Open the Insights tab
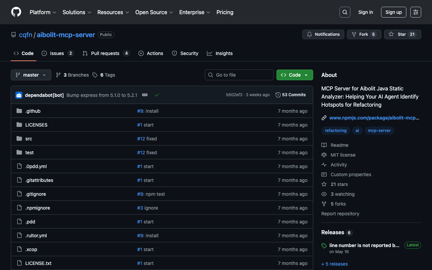432x270 pixels. click(224, 53)
